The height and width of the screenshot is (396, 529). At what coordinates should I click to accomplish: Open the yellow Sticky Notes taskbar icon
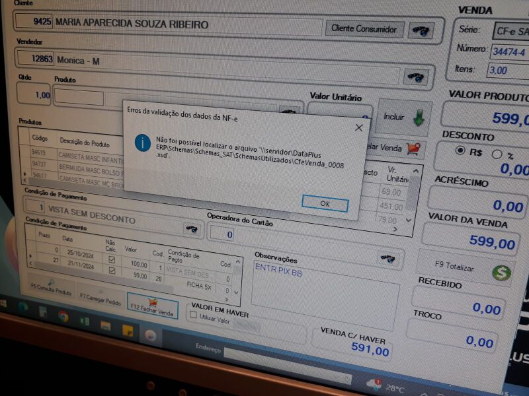(x=128, y=331)
